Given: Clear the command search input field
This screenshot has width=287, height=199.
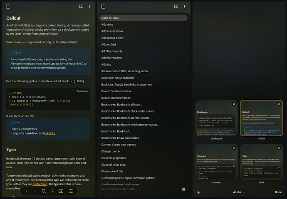Looking at the screenshot, I should tap(184, 189).
